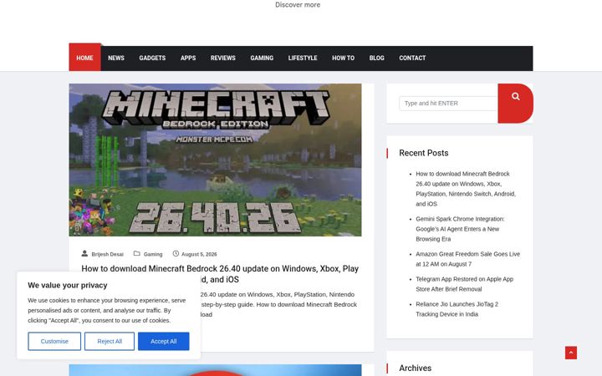
Task: Open the REVIEWS page
Action: [223, 58]
